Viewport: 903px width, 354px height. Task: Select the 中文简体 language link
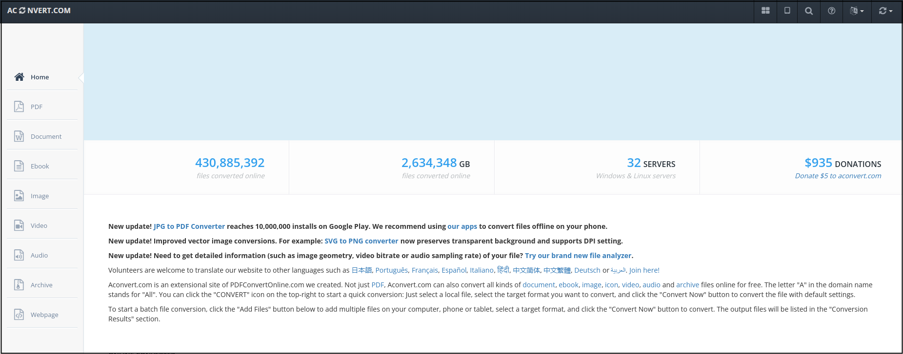pyautogui.click(x=526, y=270)
